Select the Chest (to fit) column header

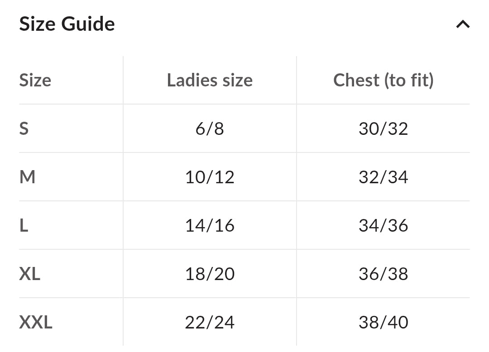pyautogui.click(x=384, y=80)
